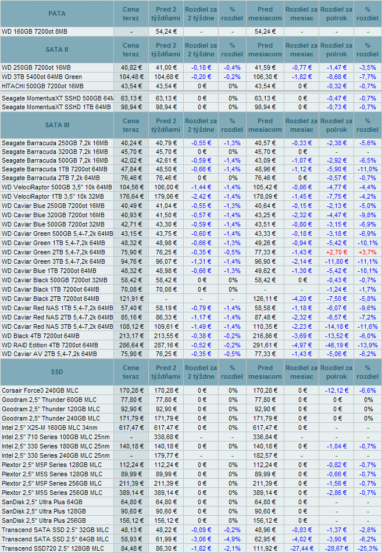Click WD 3TB 5400ot 64MB Green name
The width and height of the screenshot is (382, 553).
point(42,77)
